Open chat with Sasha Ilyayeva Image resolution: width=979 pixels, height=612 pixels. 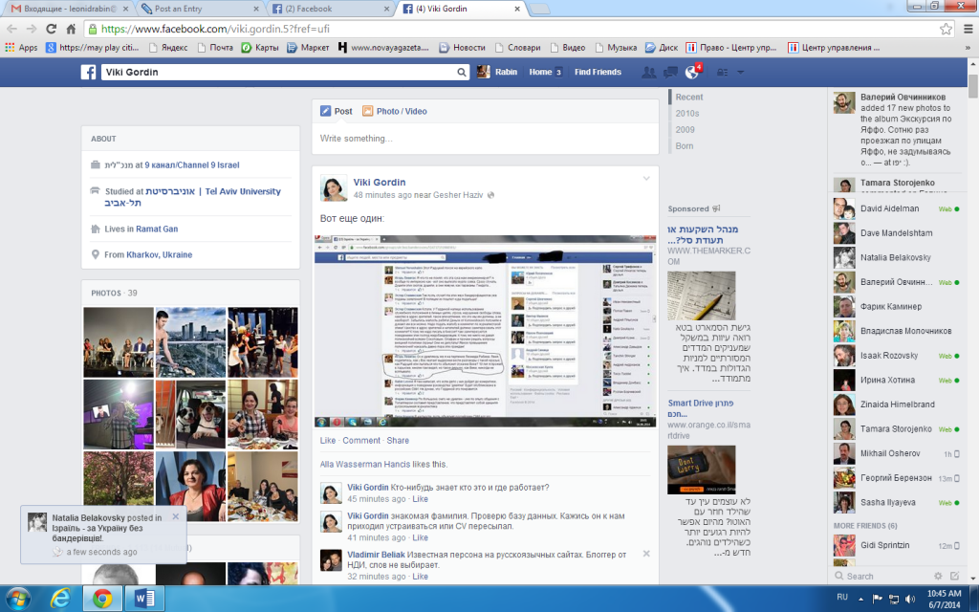pos(895,502)
